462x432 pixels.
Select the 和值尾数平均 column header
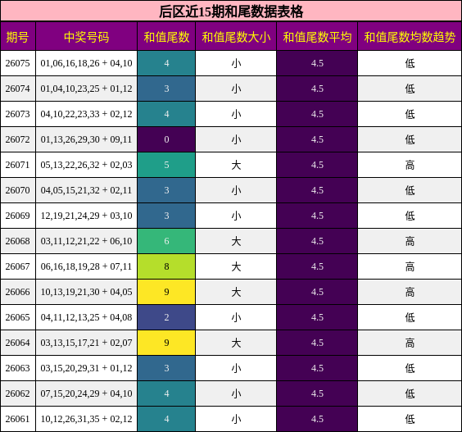coord(317,37)
